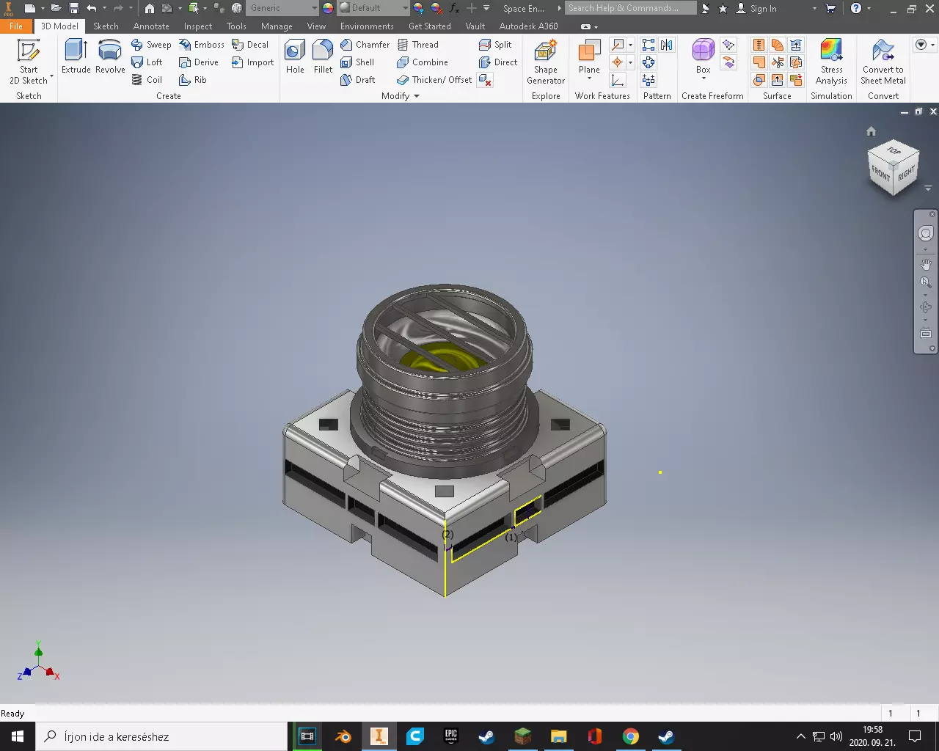
Task: Click Import in the Create panel
Action: [252, 62]
